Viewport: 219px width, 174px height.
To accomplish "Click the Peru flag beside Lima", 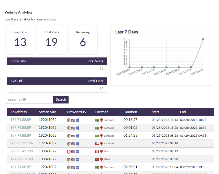I will click(x=97, y=152).
